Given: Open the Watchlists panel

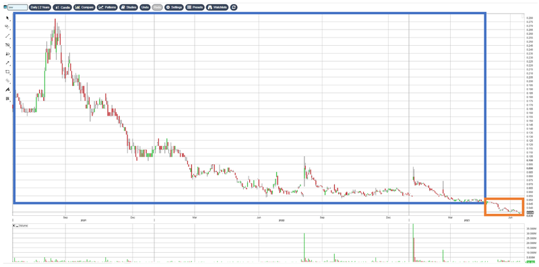Looking at the screenshot, I should pyautogui.click(x=217, y=7).
